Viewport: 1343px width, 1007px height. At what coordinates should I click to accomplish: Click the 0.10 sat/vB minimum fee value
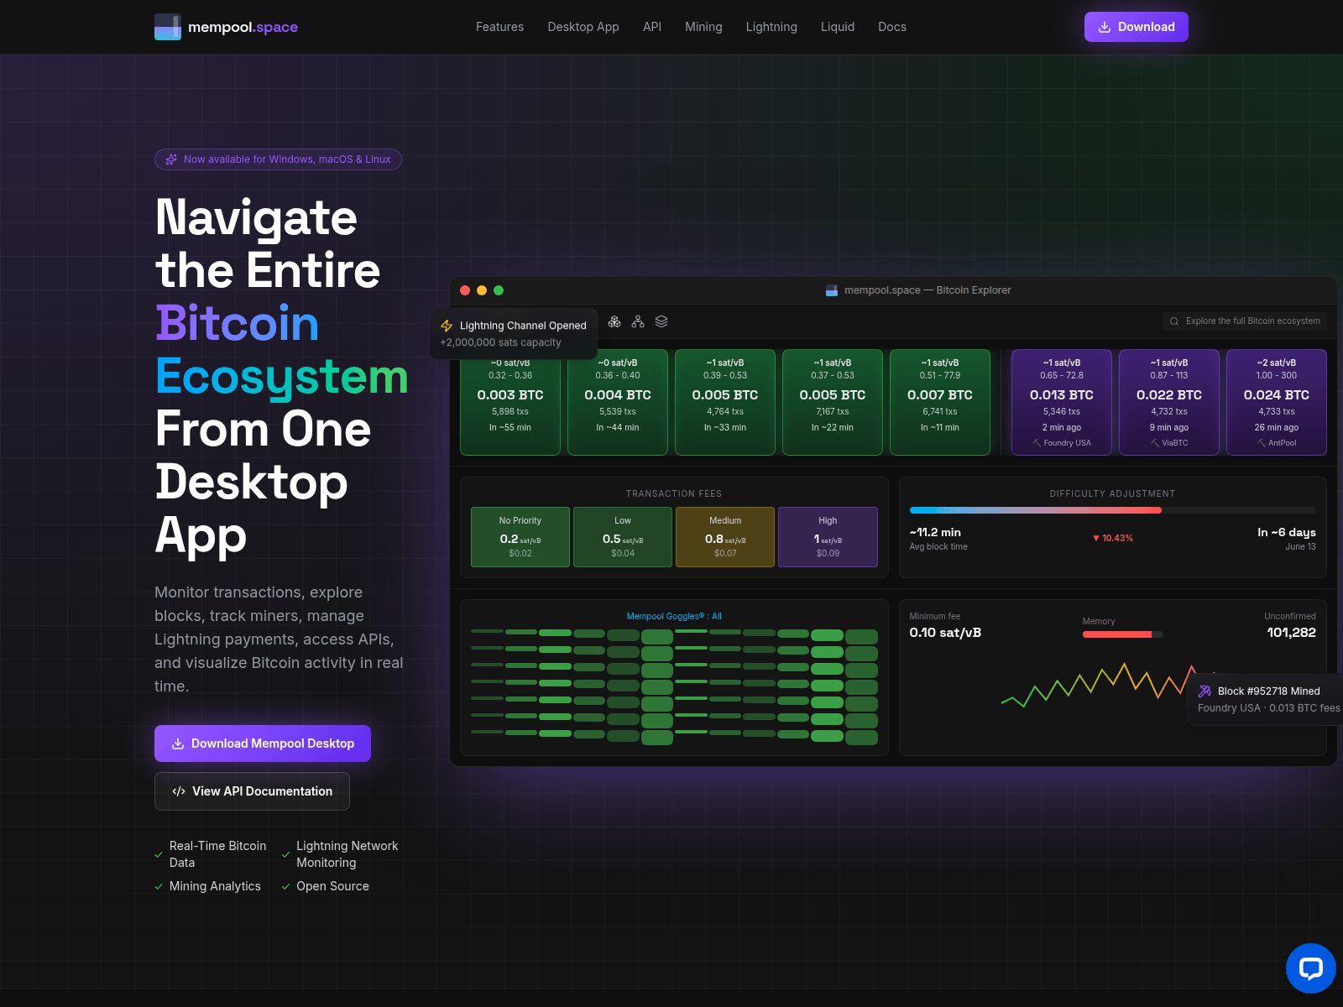pyautogui.click(x=945, y=633)
